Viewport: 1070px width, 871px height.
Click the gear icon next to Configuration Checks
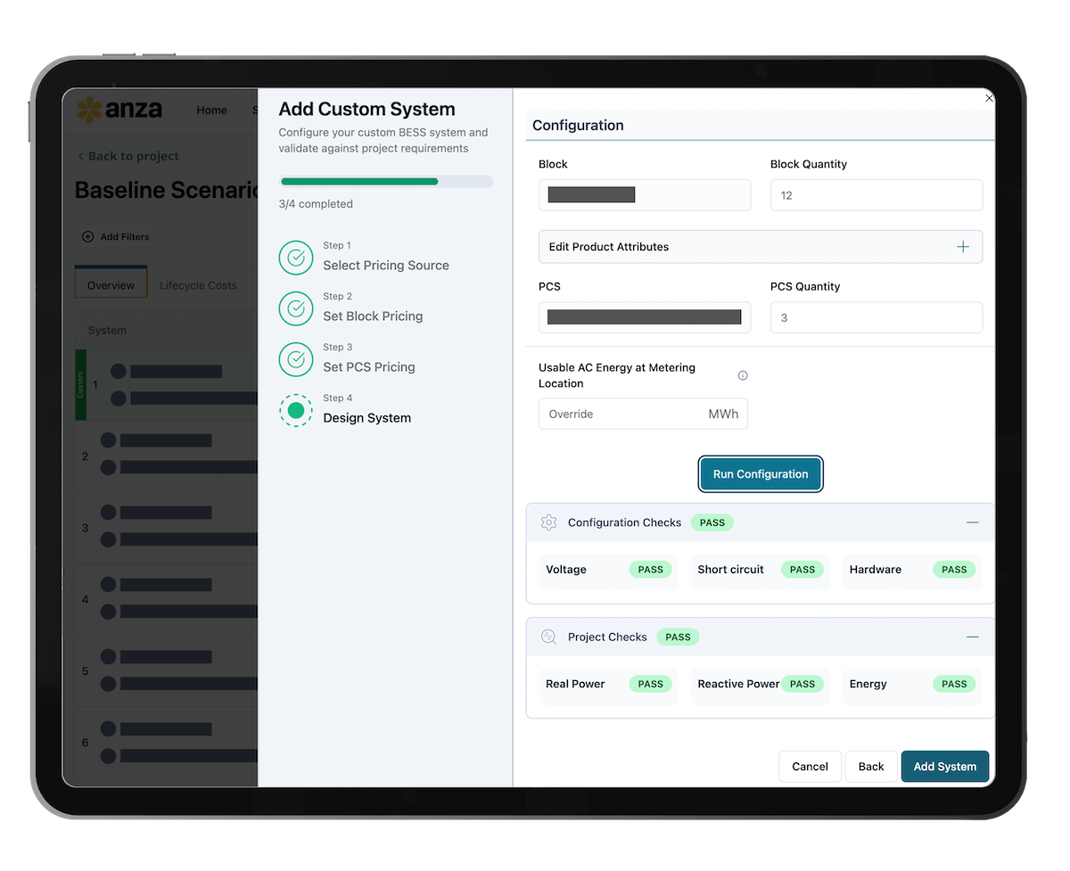coord(548,522)
